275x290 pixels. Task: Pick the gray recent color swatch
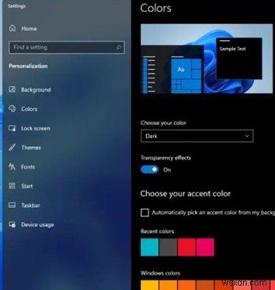tap(168, 247)
